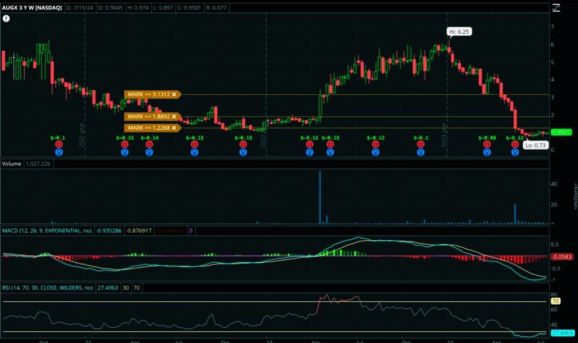The height and width of the screenshot is (343, 578).
Task: Click the L: 0.897 low value
Action: 163,7
